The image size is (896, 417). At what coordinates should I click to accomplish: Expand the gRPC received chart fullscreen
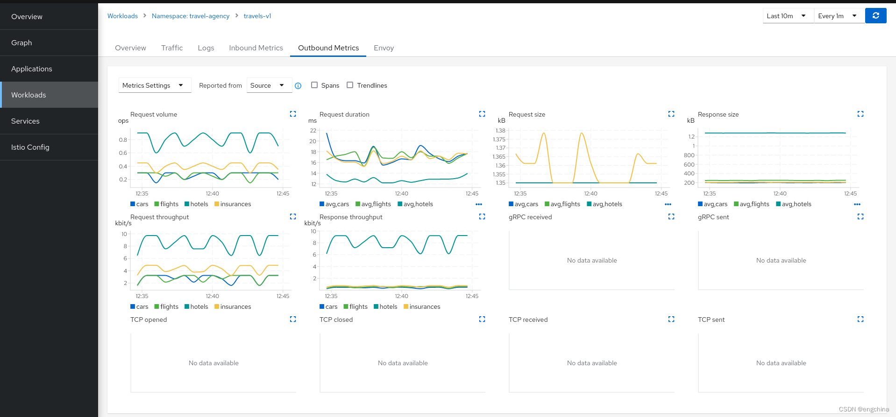pyautogui.click(x=671, y=216)
